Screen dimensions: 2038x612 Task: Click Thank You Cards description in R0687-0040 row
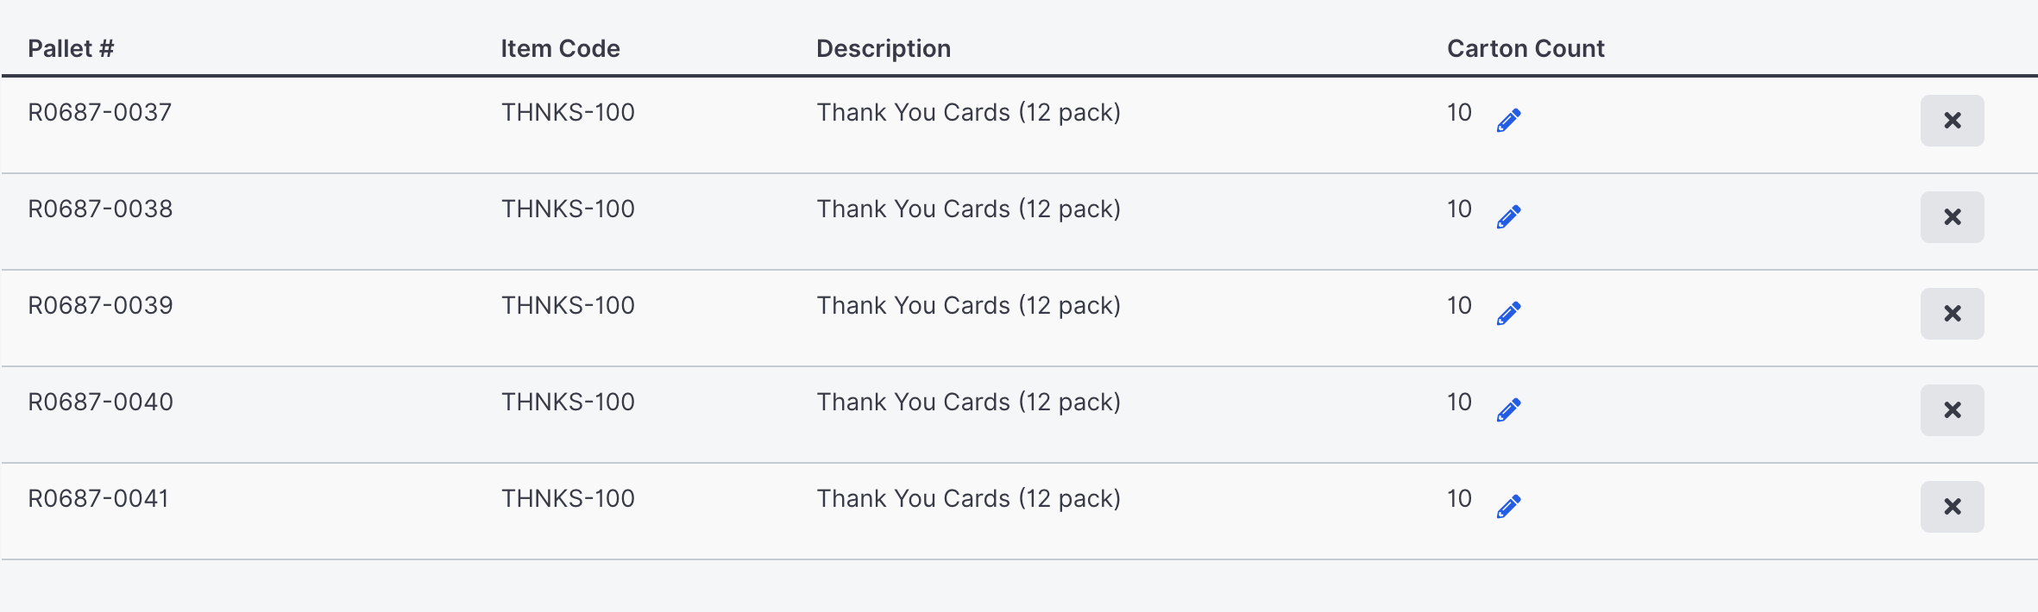[968, 403]
